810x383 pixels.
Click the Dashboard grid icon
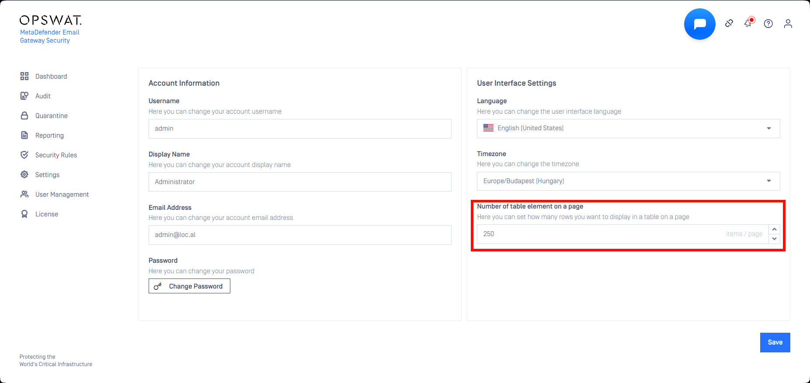pyautogui.click(x=24, y=77)
